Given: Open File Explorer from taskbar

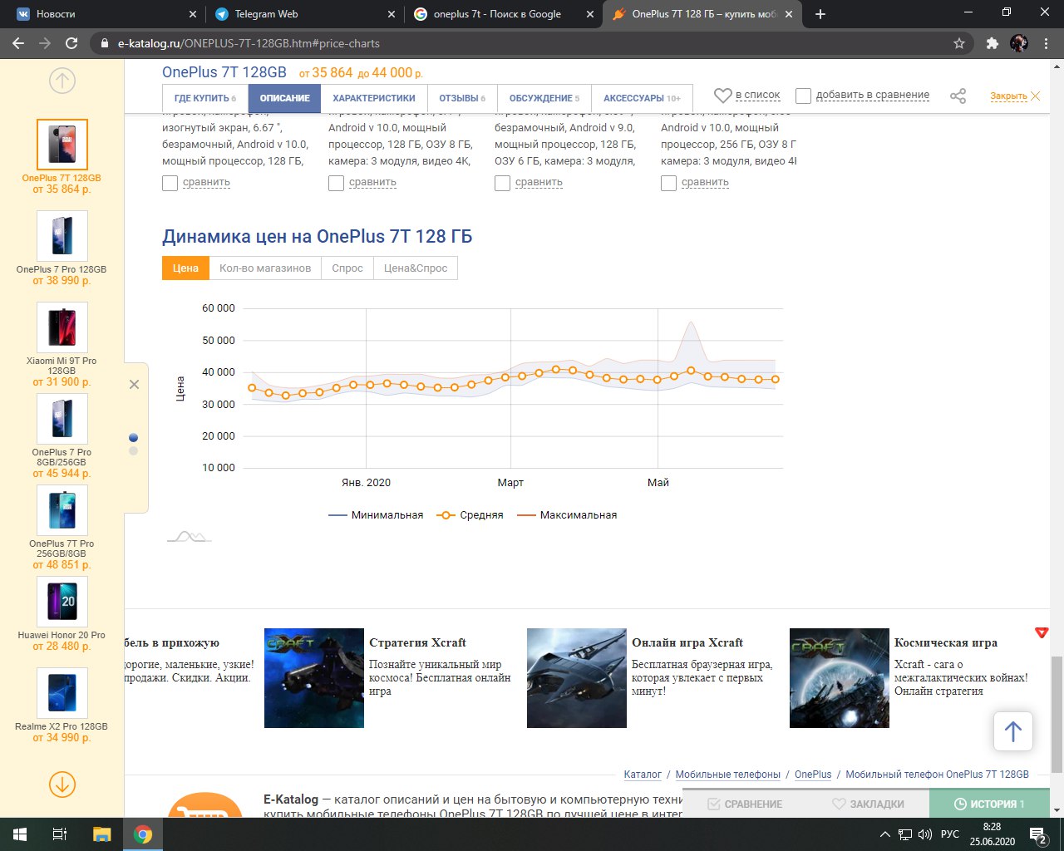Looking at the screenshot, I should (x=101, y=834).
